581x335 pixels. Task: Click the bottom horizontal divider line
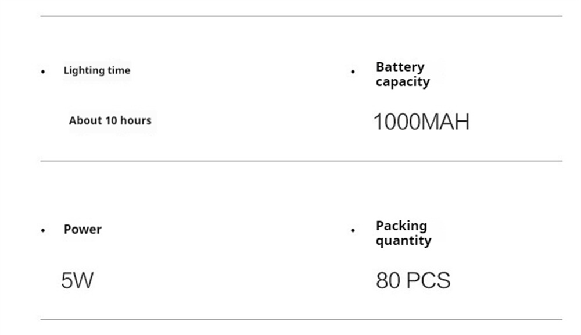[x=301, y=319]
